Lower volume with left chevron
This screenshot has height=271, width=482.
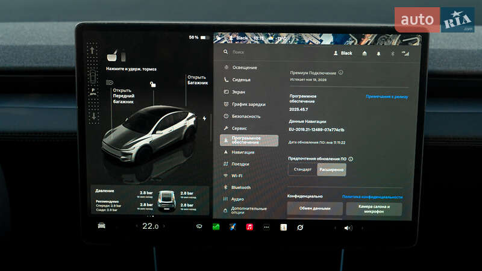click(335, 228)
